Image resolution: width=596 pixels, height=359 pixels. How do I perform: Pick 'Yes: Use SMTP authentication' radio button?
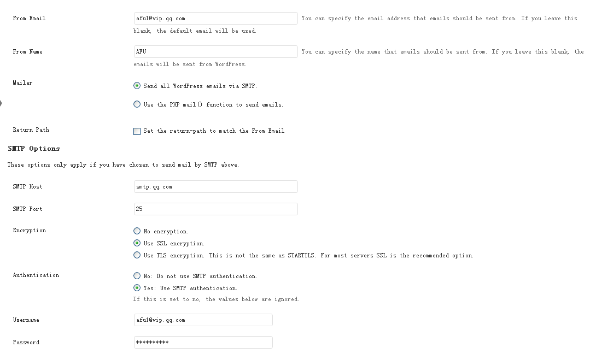click(137, 288)
